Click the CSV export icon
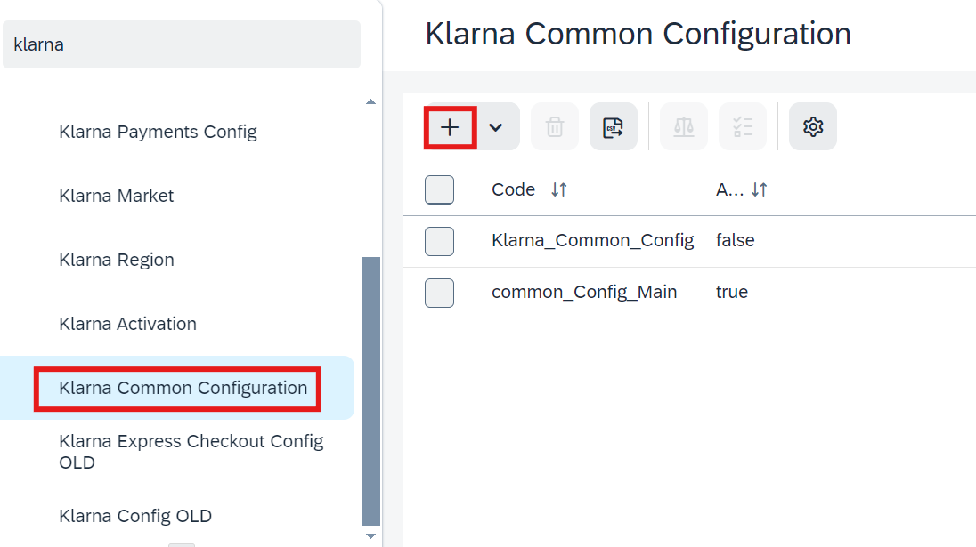This screenshot has width=976, height=547. click(x=613, y=127)
